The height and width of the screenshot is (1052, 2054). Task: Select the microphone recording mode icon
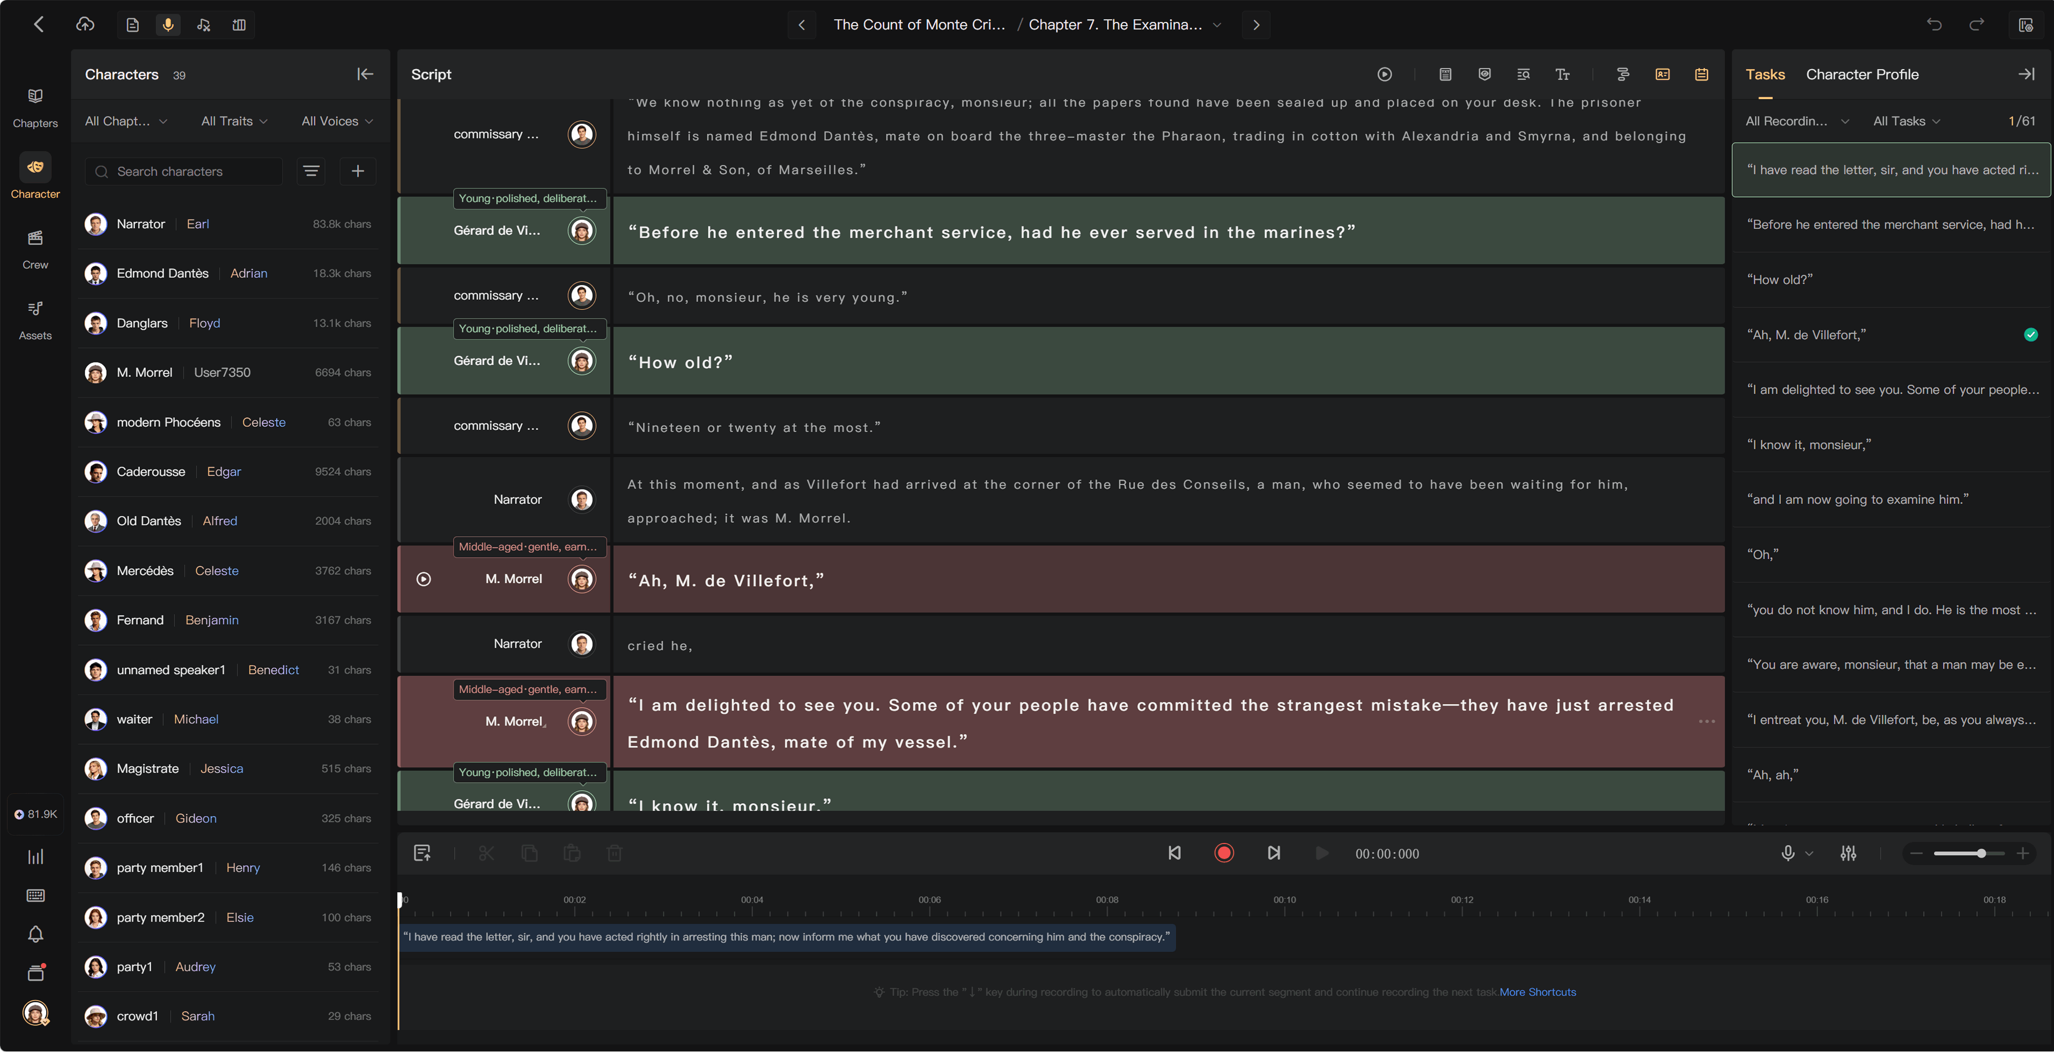[x=168, y=25]
